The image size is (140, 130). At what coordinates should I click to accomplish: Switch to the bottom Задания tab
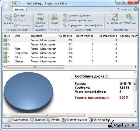pyautogui.click(x=38, y=120)
